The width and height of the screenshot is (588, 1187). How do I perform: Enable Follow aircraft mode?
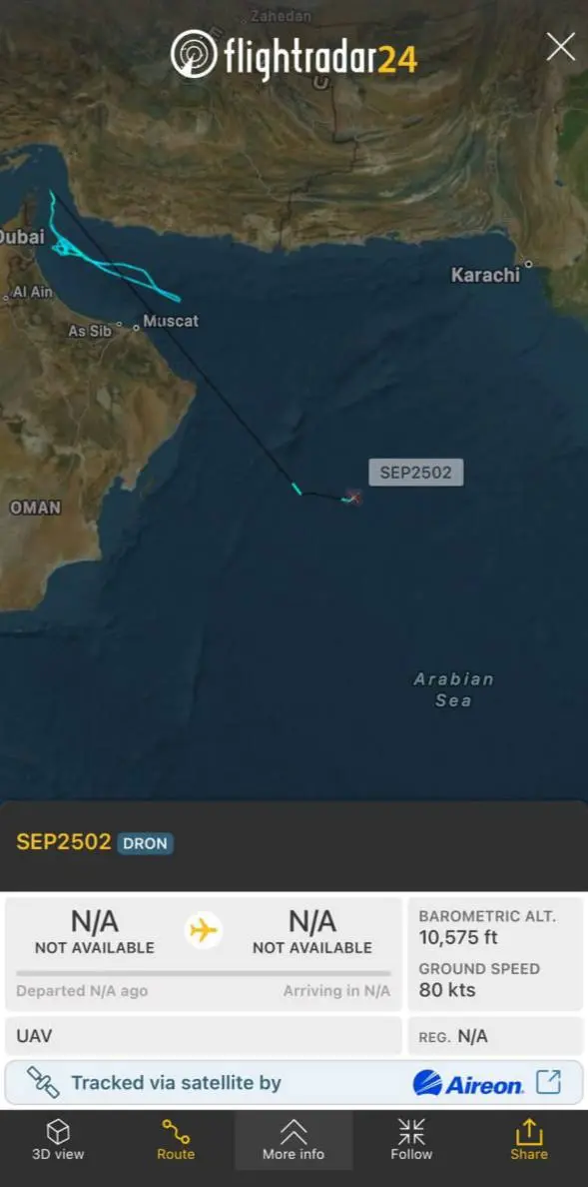pos(411,1140)
